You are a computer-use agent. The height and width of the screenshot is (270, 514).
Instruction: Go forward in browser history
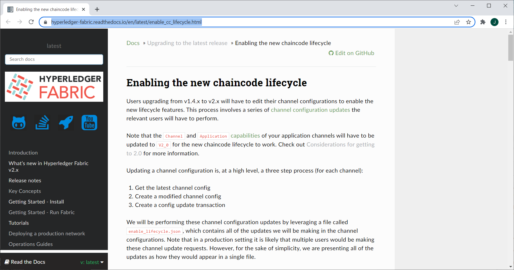[x=20, y=22]
